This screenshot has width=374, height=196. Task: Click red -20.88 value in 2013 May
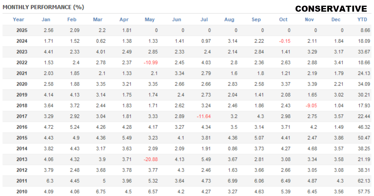point(151,159)
